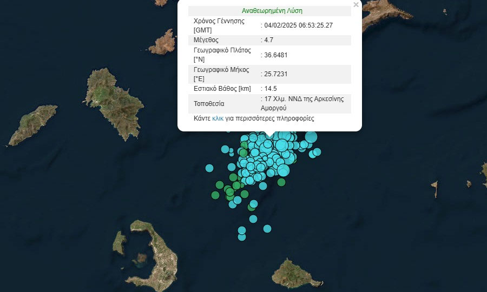Select the cyan marker closest to Anafi island
This screenshot has height=292, width=487.
point(267,229)
